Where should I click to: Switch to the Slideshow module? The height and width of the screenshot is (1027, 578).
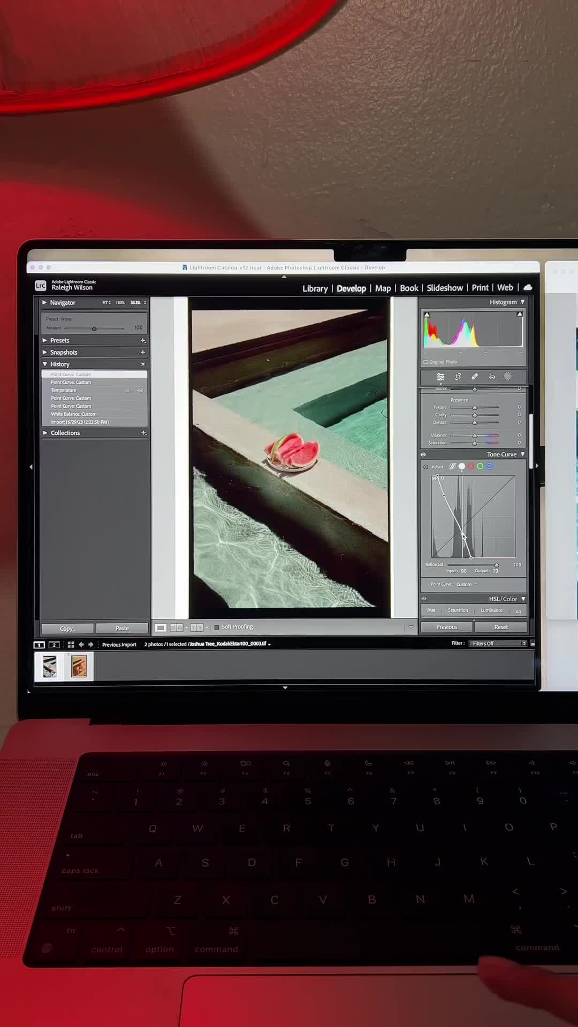point(445,288)
